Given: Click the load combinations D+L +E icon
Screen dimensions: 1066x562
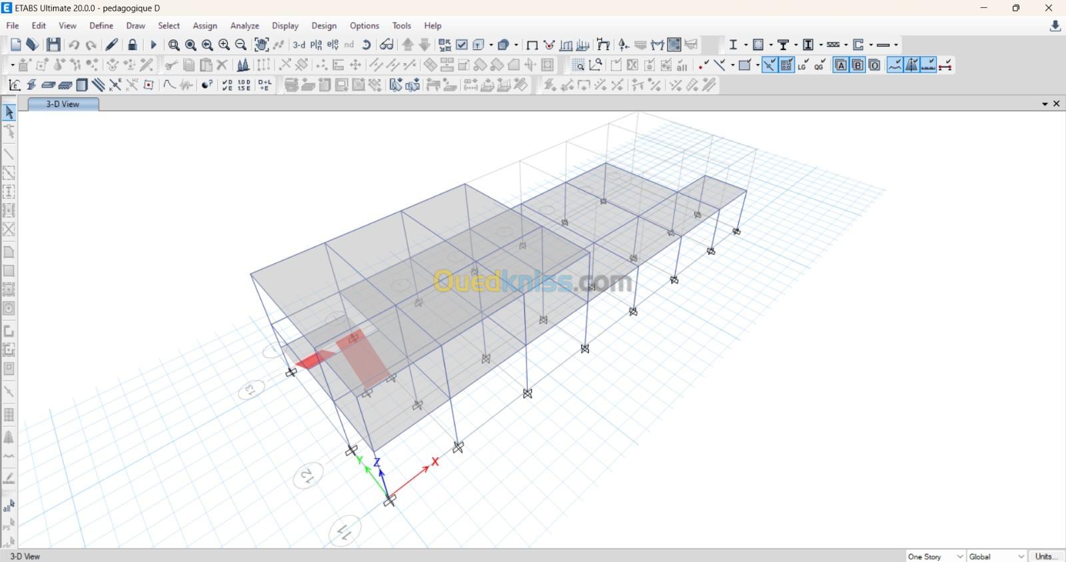Looking at the screenshot, I should click(x=265, y=85).
